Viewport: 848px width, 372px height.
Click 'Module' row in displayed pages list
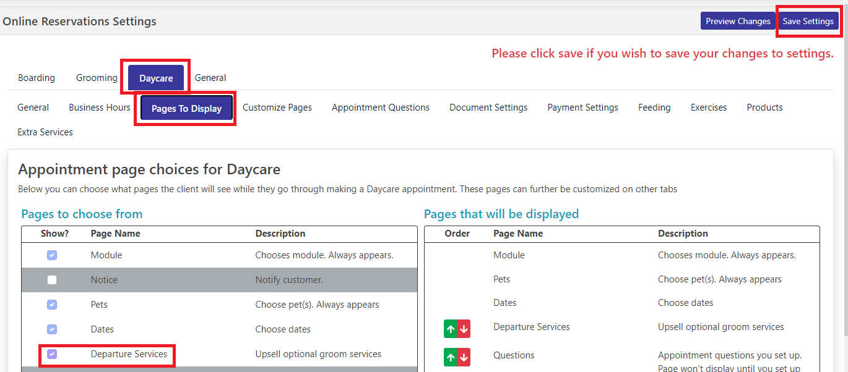[622, 255]
